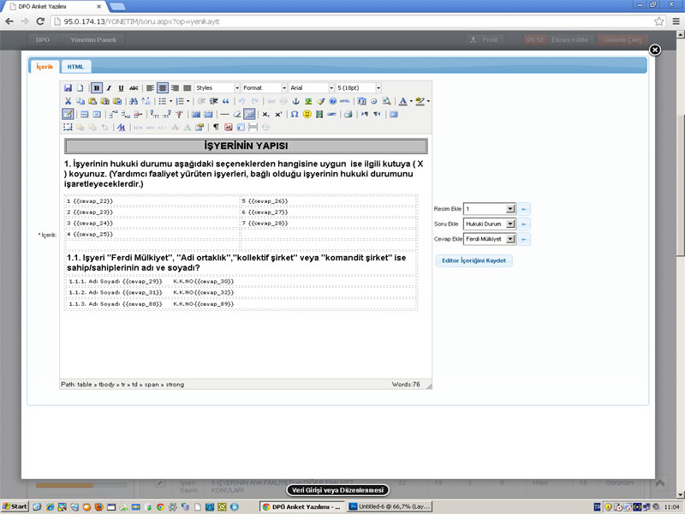
Task: Click the New document icon
Action: (80, 88)
